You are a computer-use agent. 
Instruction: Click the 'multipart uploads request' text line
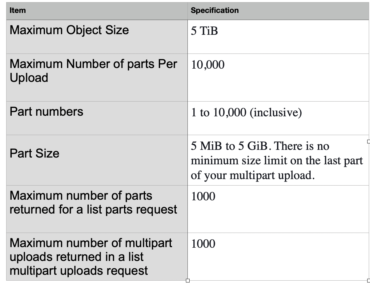click(79, 271)
